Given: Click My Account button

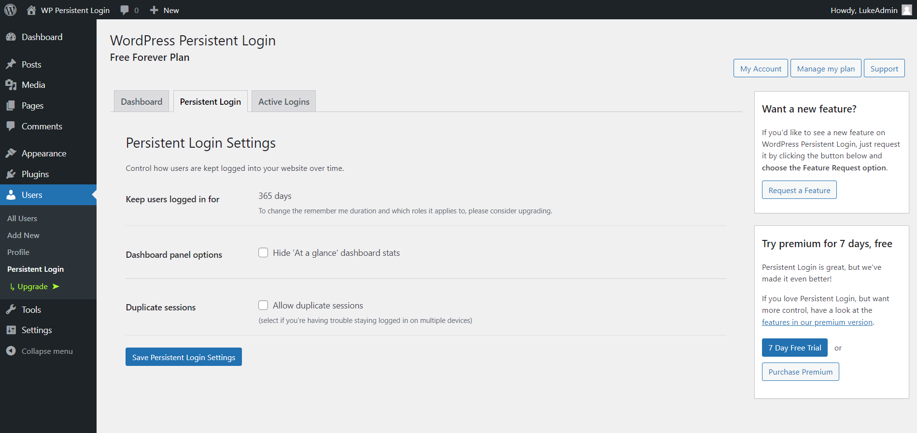Looking at the screenshot, I should 761,68.
